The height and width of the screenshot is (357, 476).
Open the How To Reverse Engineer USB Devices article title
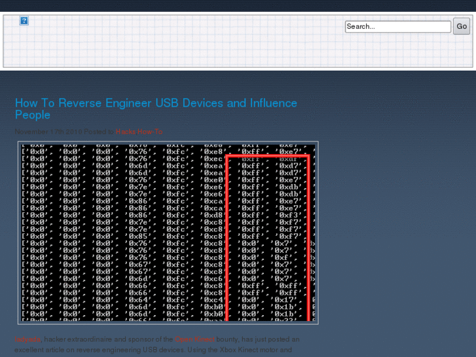click(156, 109)
